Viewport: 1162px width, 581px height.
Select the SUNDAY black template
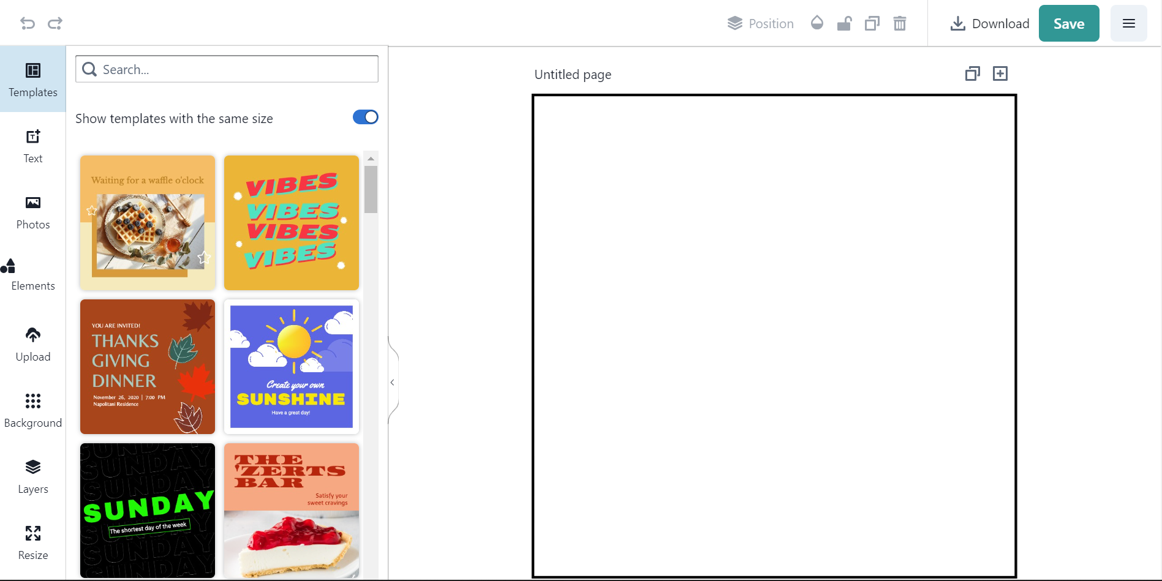pyautogui.click(x=148, y=511)
